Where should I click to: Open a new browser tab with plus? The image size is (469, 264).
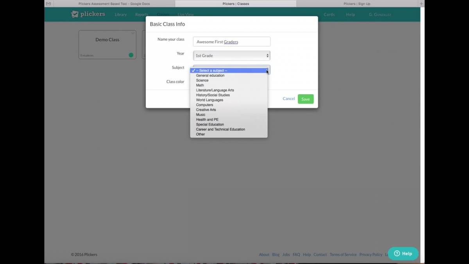[421, 4]
